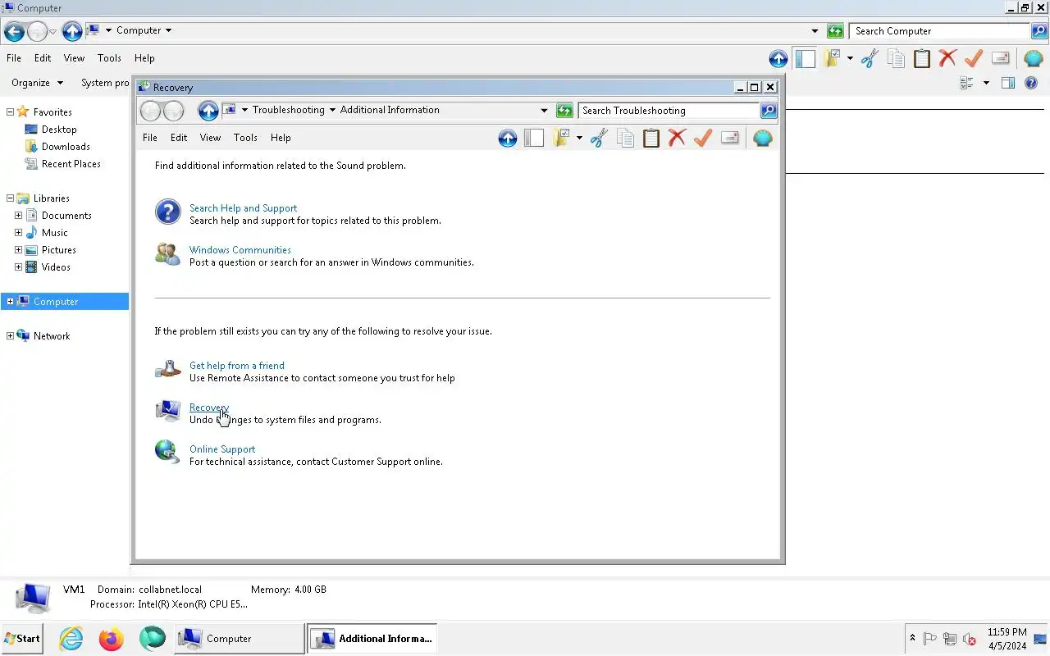
Task: Click orange checkmark icon in Computer window toolbar
Action: [974, 58]
